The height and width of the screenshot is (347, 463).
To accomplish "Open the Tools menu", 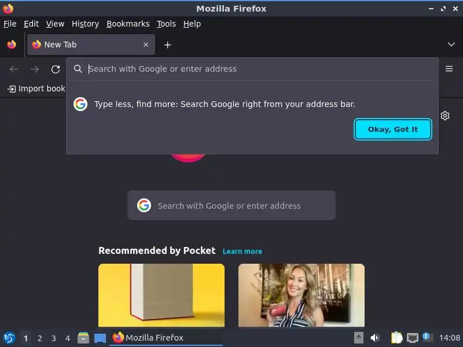I will point(166,24).
